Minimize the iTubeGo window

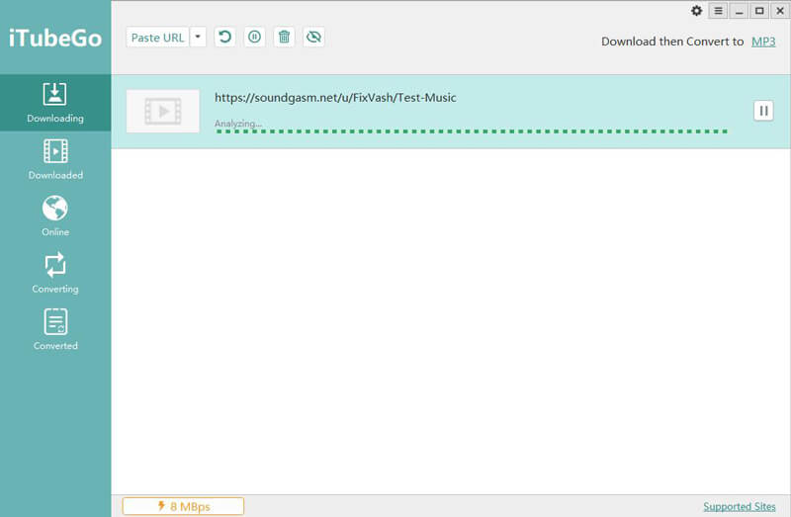pyautogui.click(x=739, y=11)
